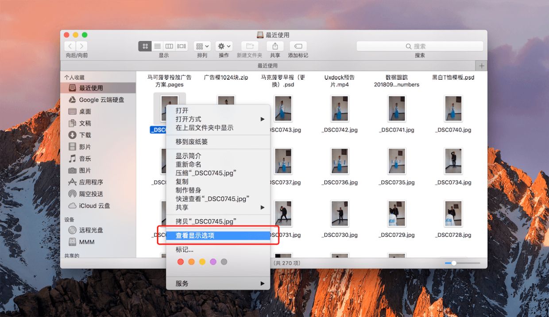549x317 pixels.
Task: Click the 添加标记 add tags icon
Action: click(298, 46)
